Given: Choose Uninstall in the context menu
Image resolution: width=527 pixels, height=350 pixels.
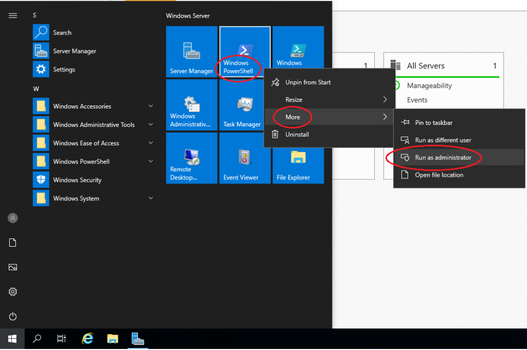Looking at the screenshot, I should pos(330,135).
